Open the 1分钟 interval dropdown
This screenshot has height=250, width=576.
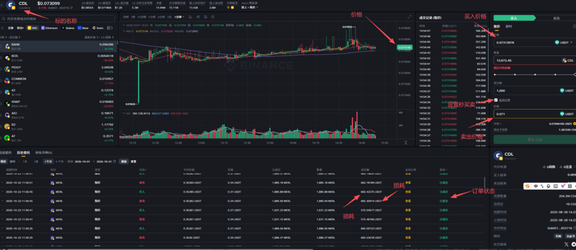(x=179, y=17)
